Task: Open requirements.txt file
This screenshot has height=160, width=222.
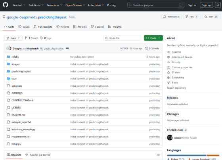Action: [x=20, y=137]
